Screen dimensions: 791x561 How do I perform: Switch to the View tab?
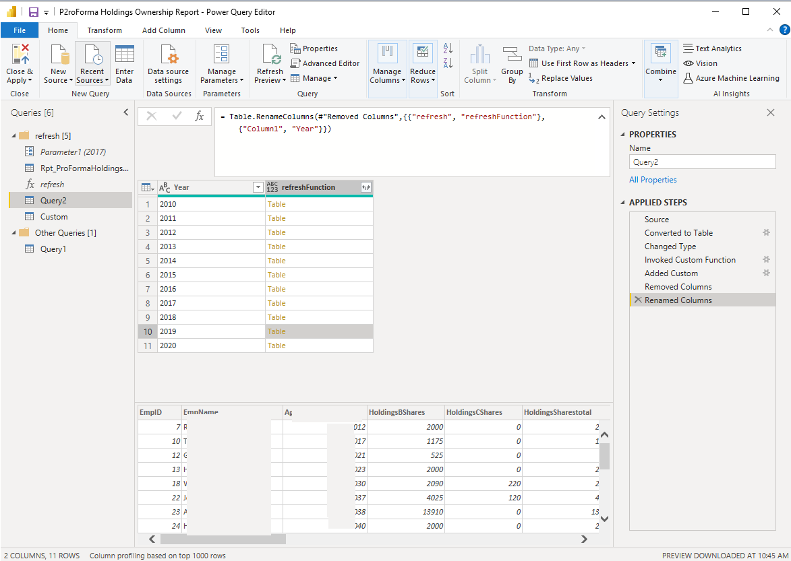pos(213,30)
